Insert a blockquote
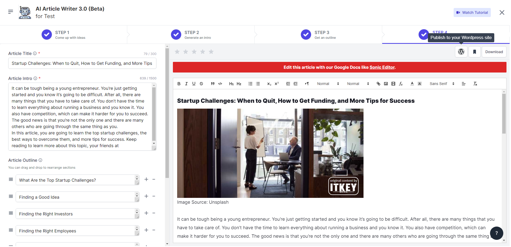Screen dimensions: 511x247 point(212,84)
